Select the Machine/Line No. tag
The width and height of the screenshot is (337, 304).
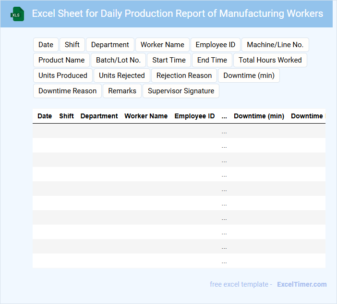click(275, 45)
